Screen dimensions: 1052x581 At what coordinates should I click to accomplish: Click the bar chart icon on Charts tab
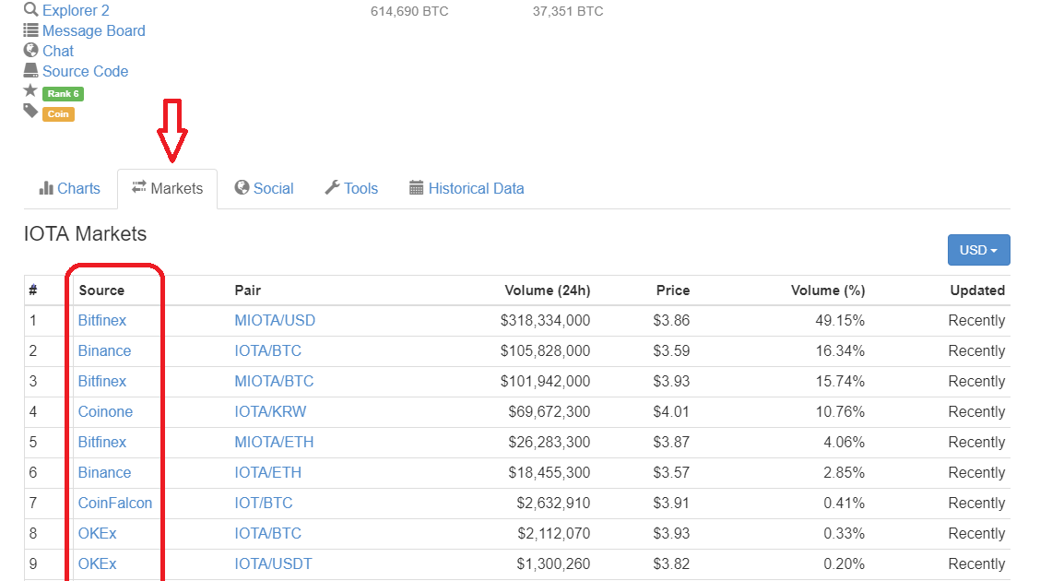coord(46,188)
